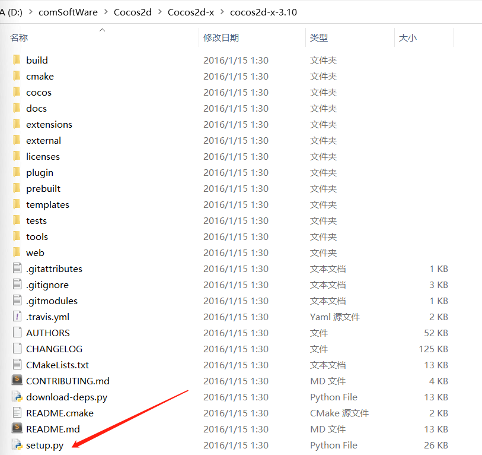Select the README.md file name
This screenshot has width=482, height=455.
pyautogui.click(x=53, y=429)
